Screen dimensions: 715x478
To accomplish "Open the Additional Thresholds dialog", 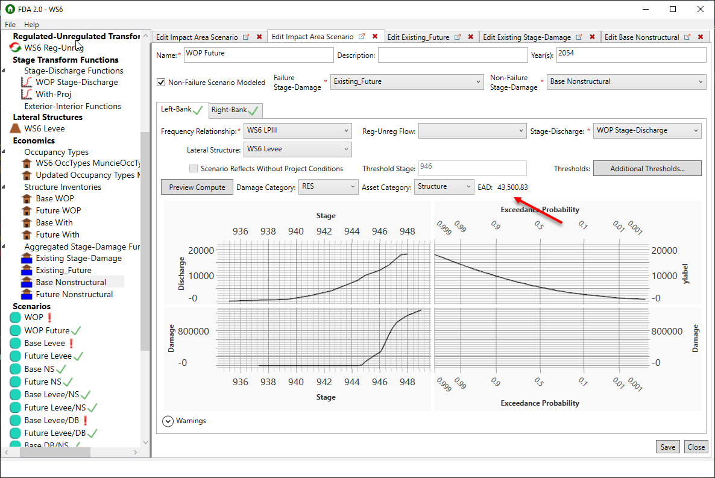I will pyautogui.click(x=647, y=168).
